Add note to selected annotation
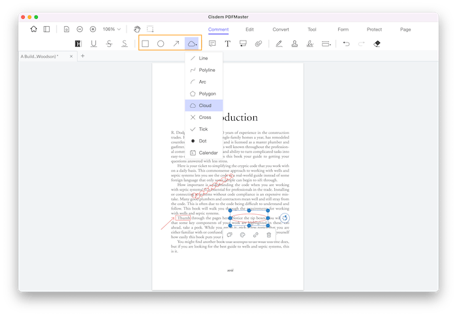457x316 pixels. pos(230,235)
